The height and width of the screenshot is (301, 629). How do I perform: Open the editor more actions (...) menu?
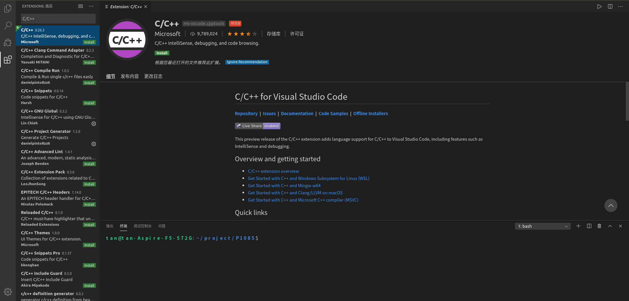pyautogui.click(x=620, y=6)
